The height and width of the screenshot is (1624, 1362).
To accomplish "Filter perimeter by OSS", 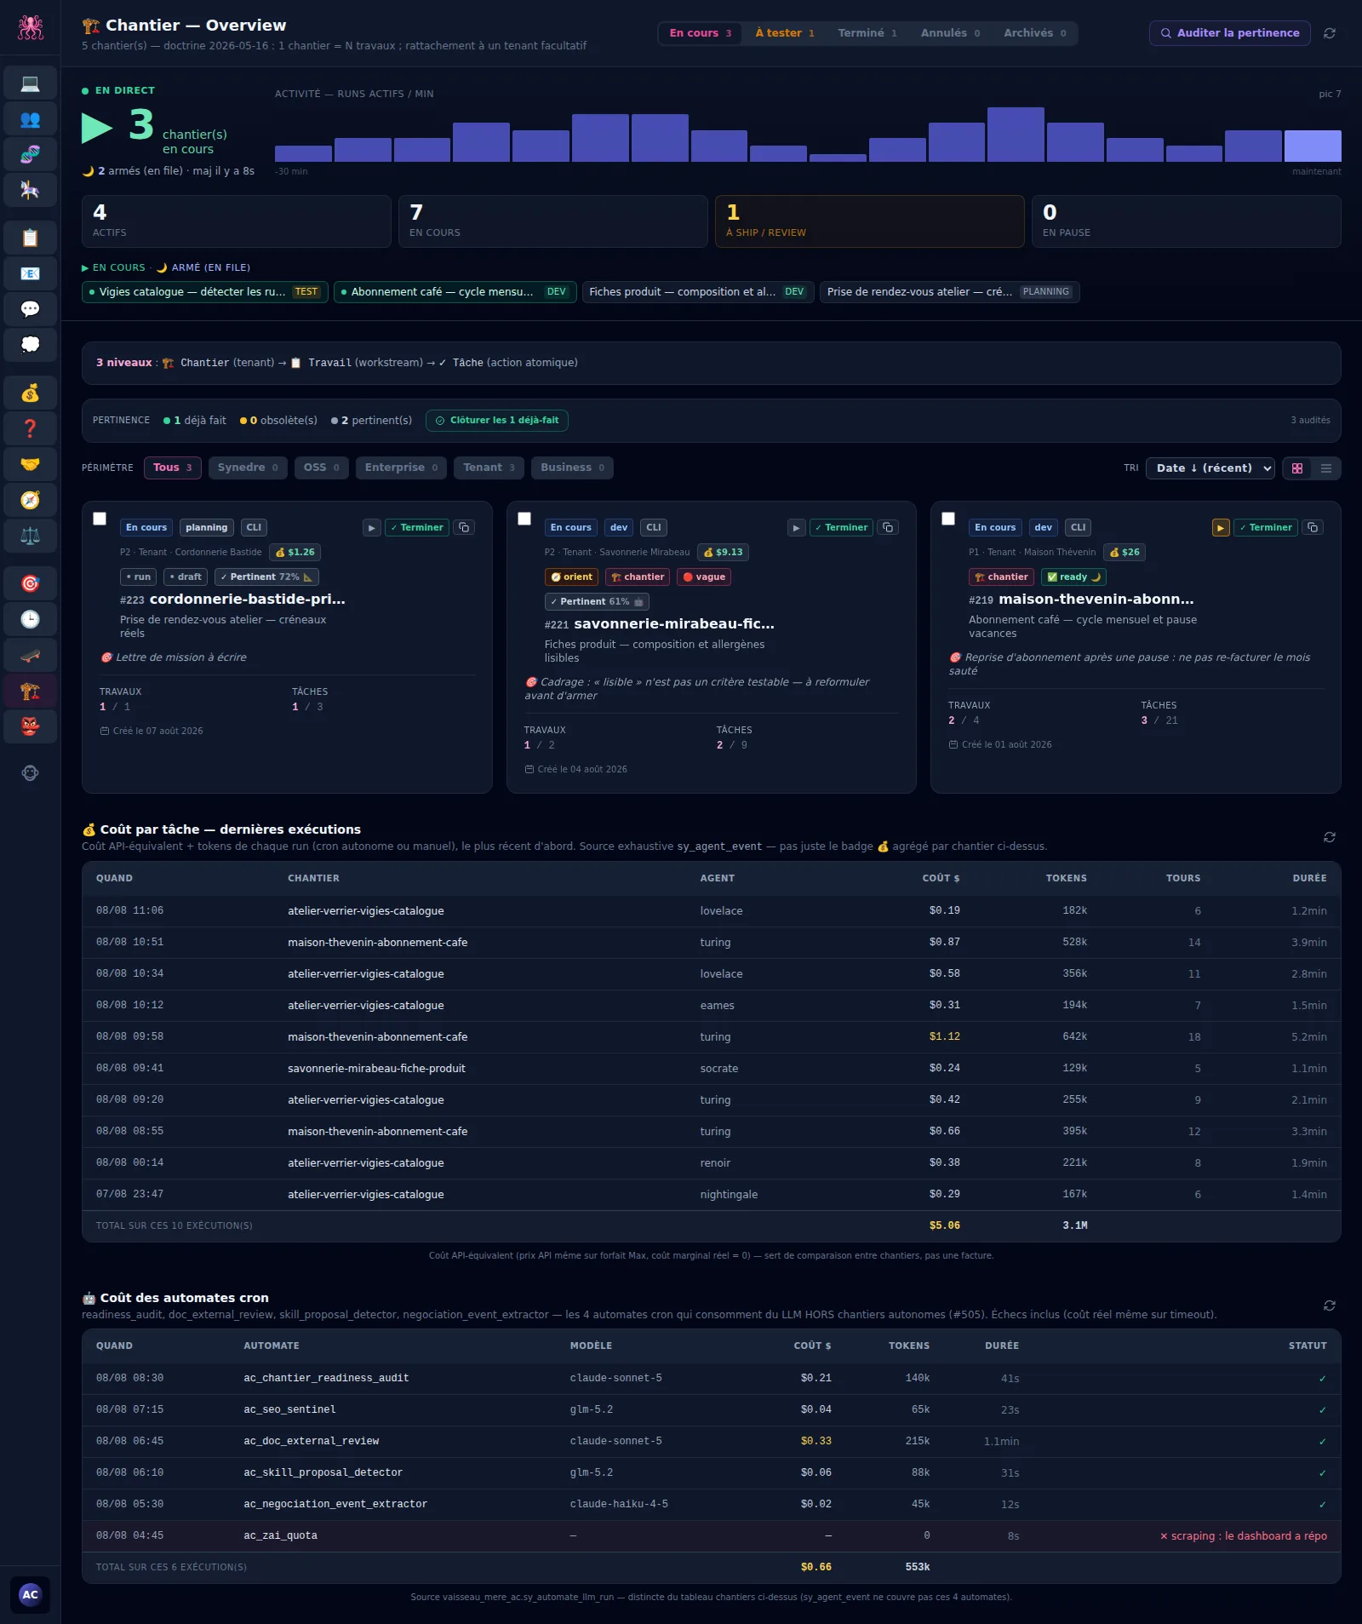I will [x=322, y=468].
